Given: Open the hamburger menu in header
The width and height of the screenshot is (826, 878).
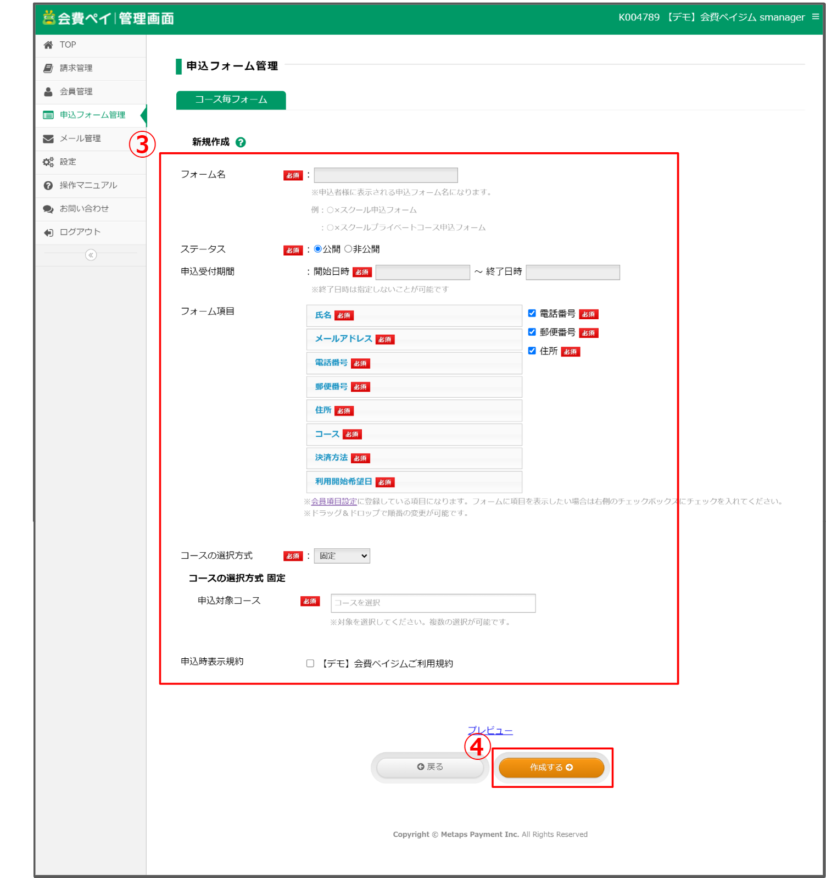Looking at the screenshot, I should [816, 17].
